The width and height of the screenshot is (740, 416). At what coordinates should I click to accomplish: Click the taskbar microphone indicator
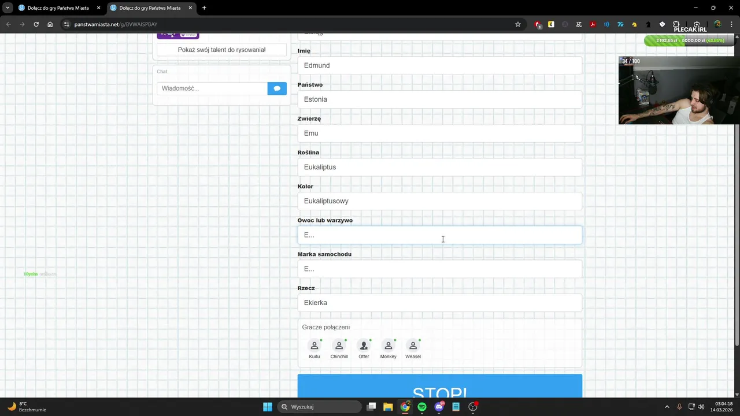pyautogui.click(x=679, y=407)
